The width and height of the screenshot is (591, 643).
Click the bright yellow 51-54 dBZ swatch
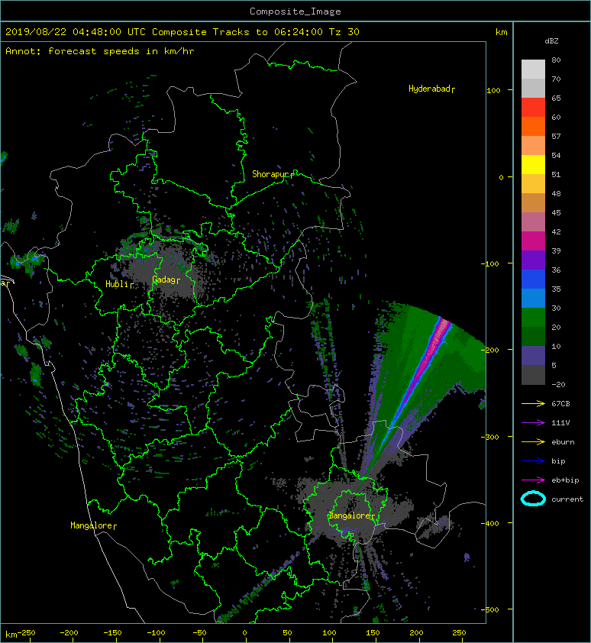tap(533, 164)
